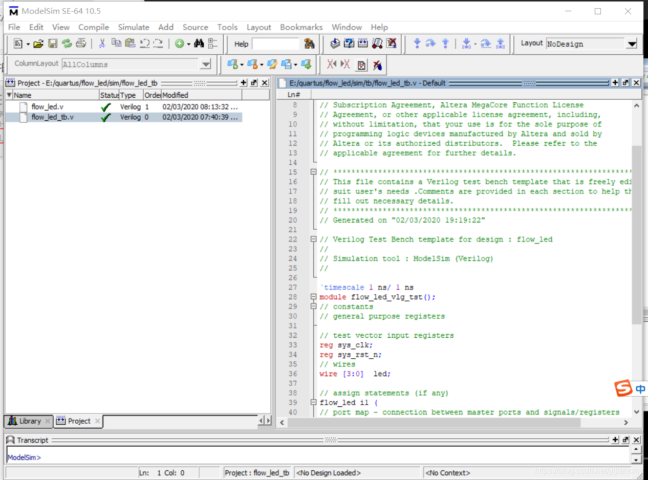Click the Sogou input method S icon
This screenshot has height=480, width=648.
(623, 389)
